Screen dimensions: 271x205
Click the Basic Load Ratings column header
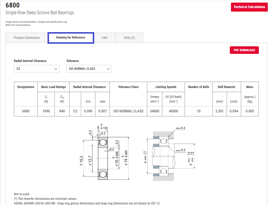pos(53,87)
